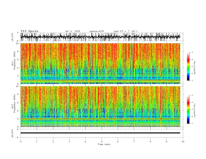Click the ch.2 spectrogram color scale bar
Screen dimensions: 206x159
click(x=188, y=109)
